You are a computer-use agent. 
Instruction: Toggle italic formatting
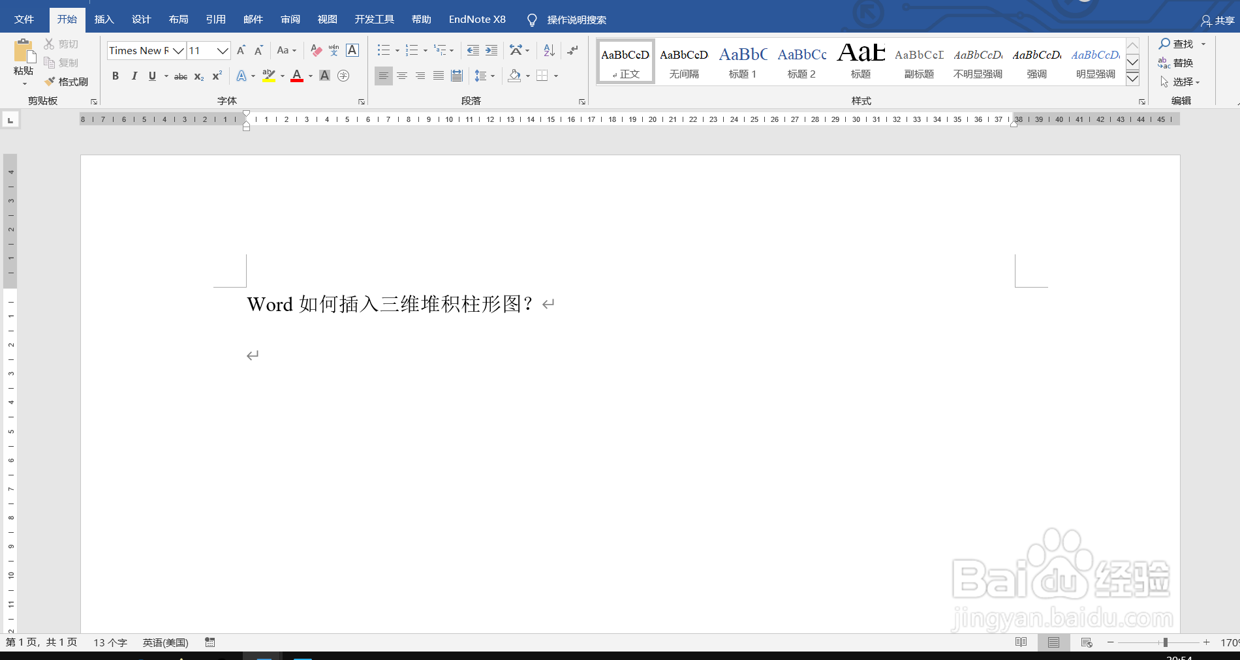134,76
